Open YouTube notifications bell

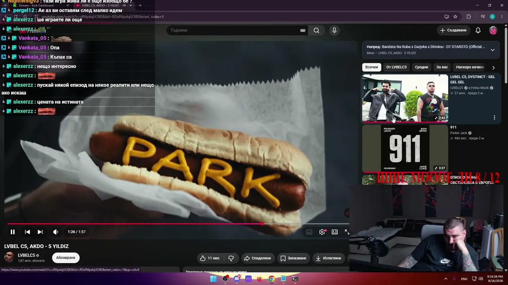[478, 30]
